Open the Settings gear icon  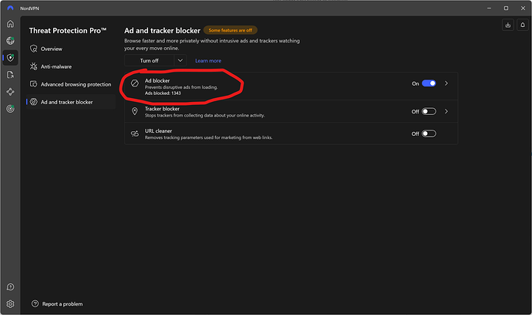pyautogui.click(x=11, y=303)
